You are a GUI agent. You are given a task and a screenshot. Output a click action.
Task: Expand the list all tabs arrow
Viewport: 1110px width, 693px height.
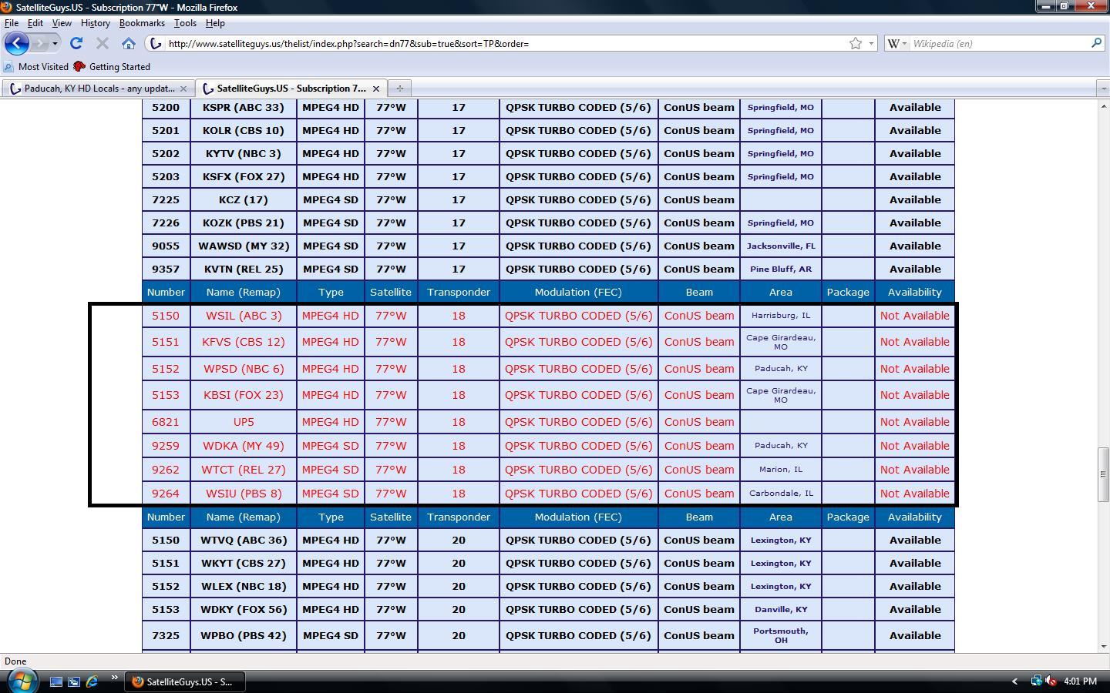(x=1102, y=89)
